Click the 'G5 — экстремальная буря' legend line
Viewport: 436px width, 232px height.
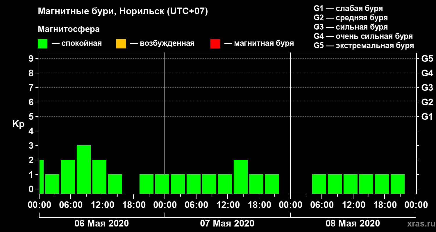(x=364, y=46)
